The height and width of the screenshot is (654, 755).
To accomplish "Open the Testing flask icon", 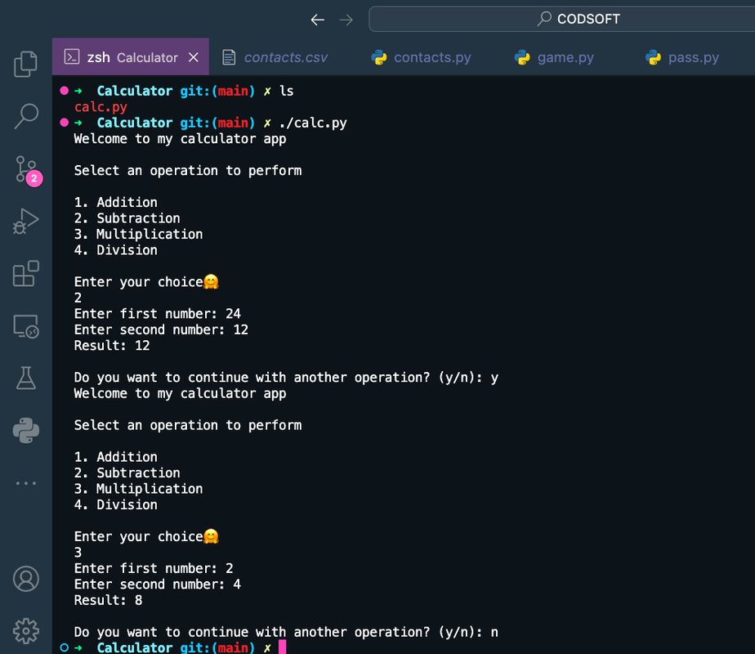I will coord(25,378).
